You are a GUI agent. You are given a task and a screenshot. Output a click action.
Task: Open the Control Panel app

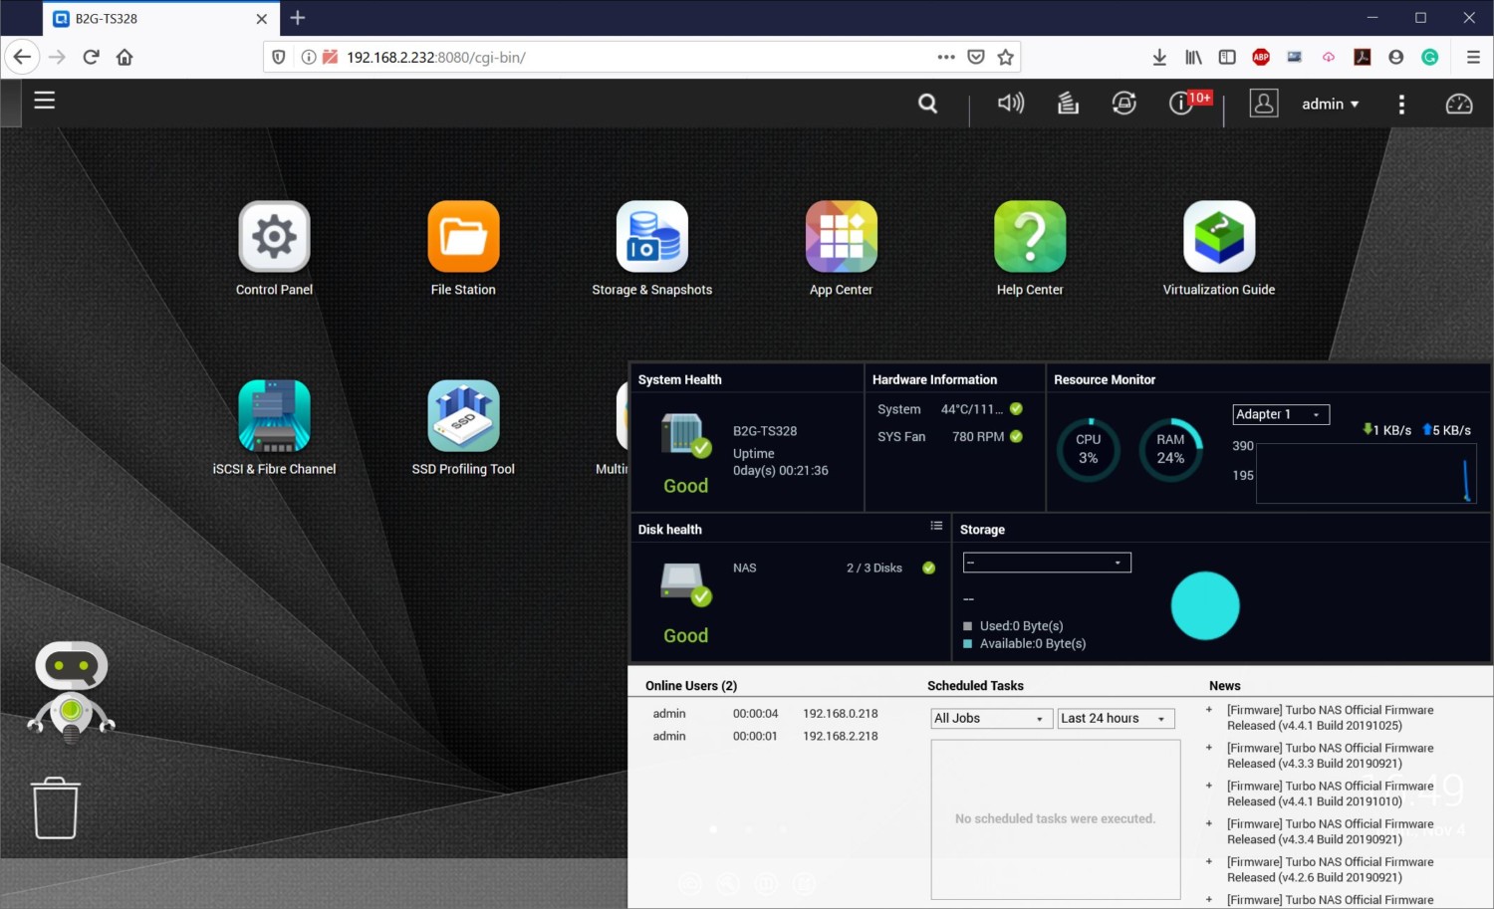tap(274, 237)
